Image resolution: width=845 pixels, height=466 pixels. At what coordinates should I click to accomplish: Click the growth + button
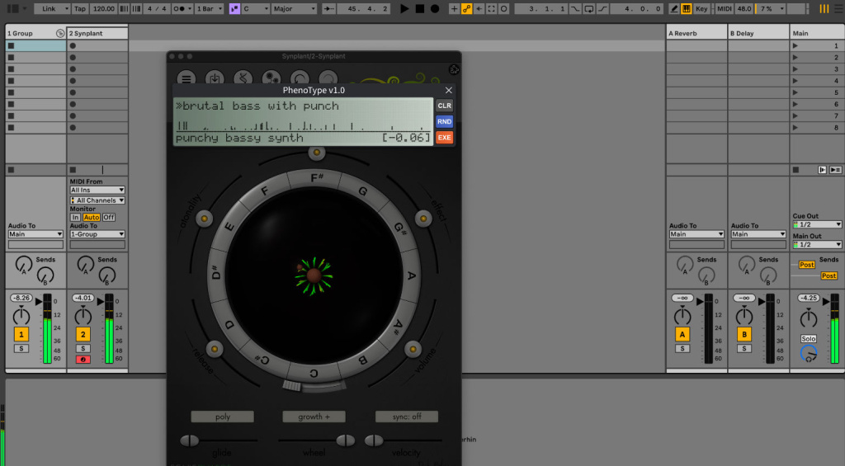(x=314, y=417)
